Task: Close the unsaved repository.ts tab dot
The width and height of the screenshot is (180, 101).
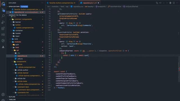Action: 98,3
